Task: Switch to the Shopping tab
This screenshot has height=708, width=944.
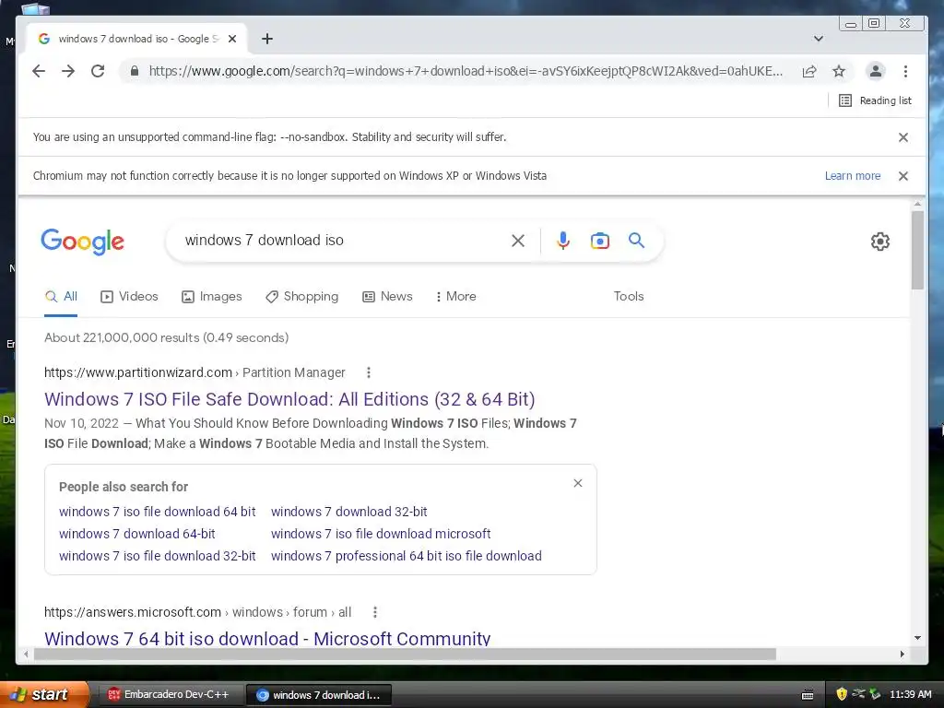Action: click(302, 296)
